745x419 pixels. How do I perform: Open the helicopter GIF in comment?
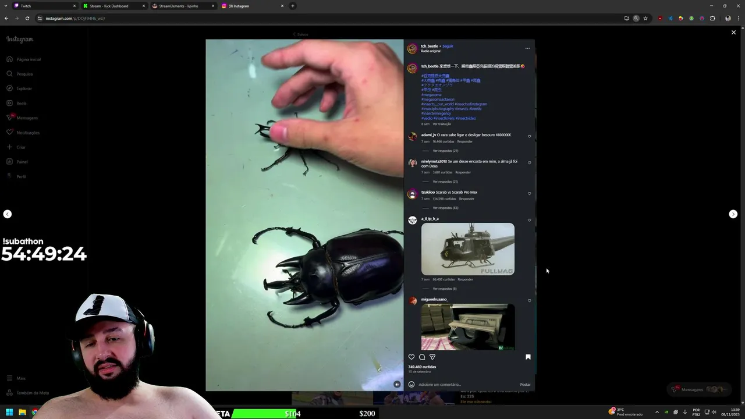pos(468,249)
